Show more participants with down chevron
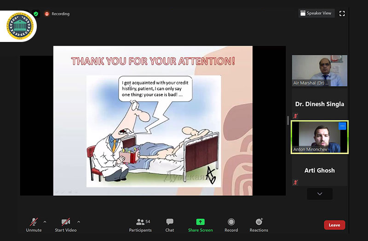368x241 pixels. point(320,194)
